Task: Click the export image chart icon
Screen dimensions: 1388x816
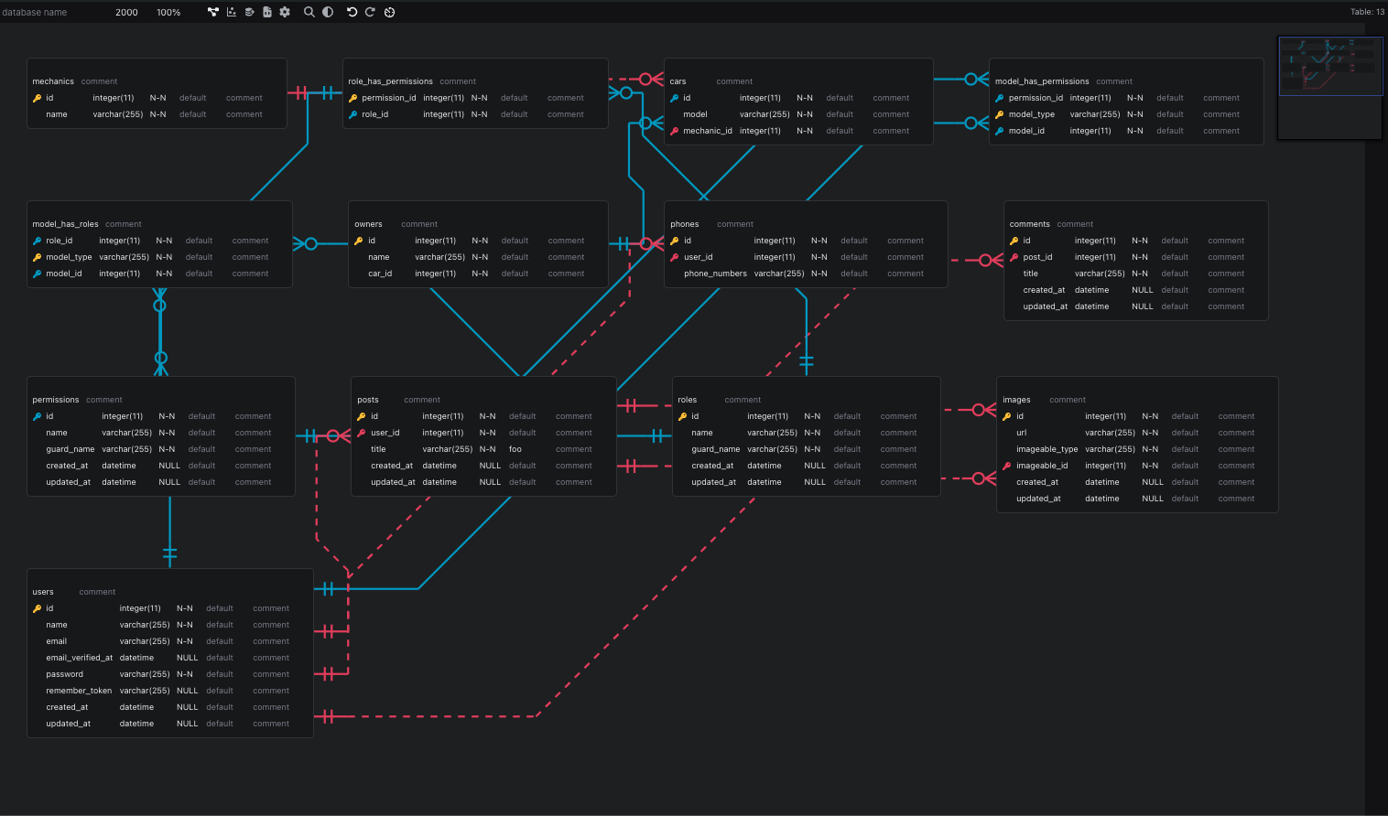Action: pos(231,12)
